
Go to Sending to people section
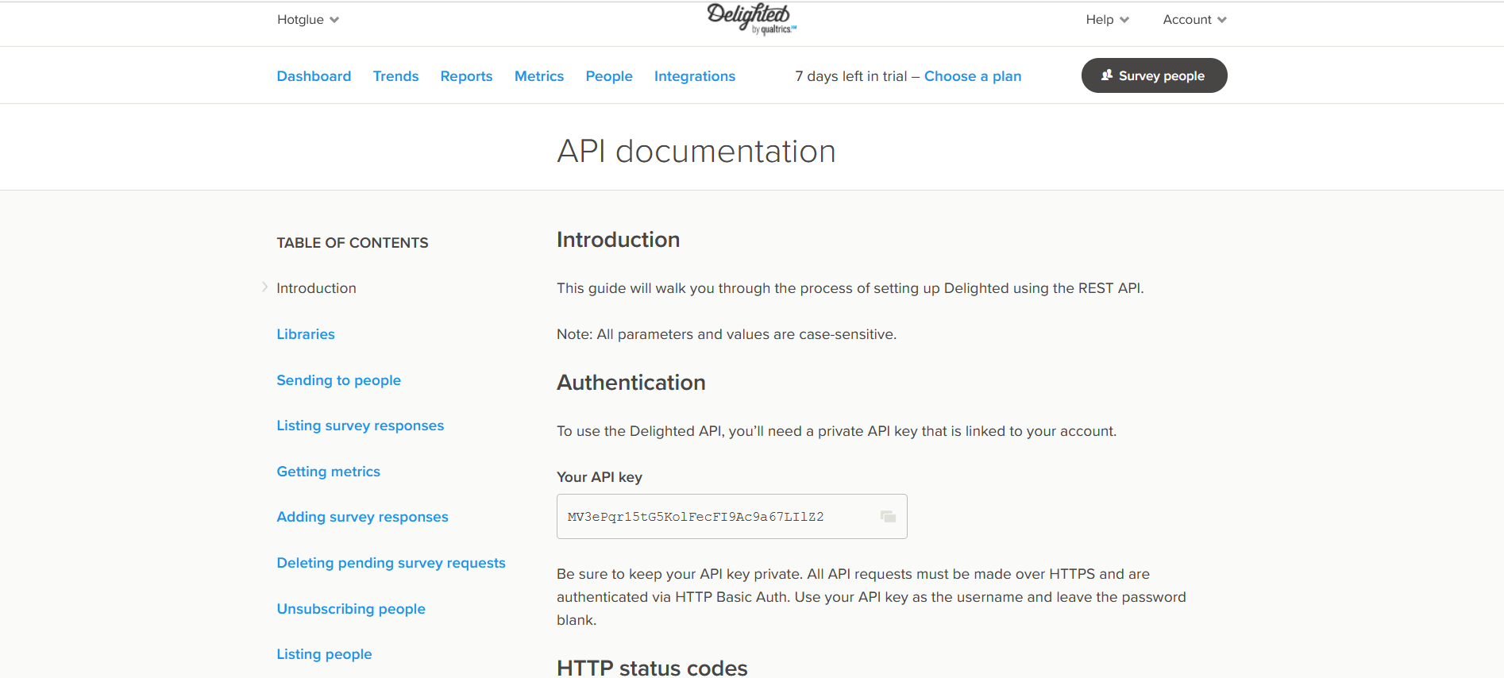click(338, 380)
